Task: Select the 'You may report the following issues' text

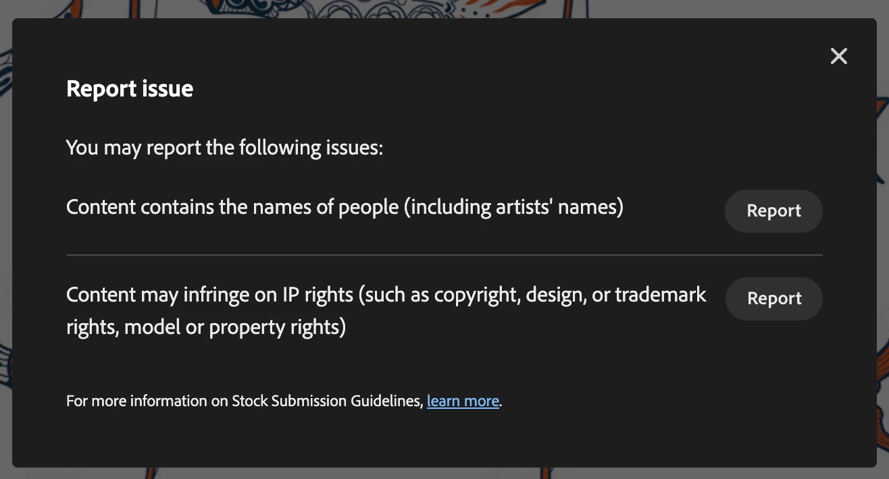Action: pyautogui.click(x=225, y=147)
